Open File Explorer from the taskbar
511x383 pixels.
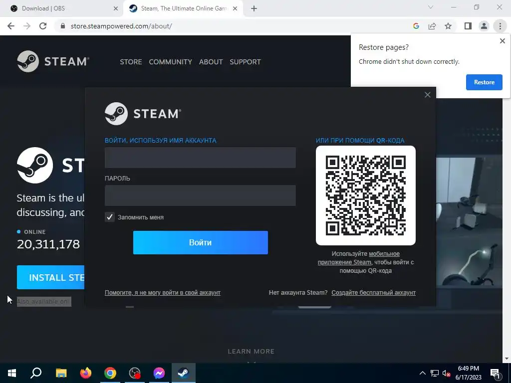pyautogui.click(x=61, y=373)
